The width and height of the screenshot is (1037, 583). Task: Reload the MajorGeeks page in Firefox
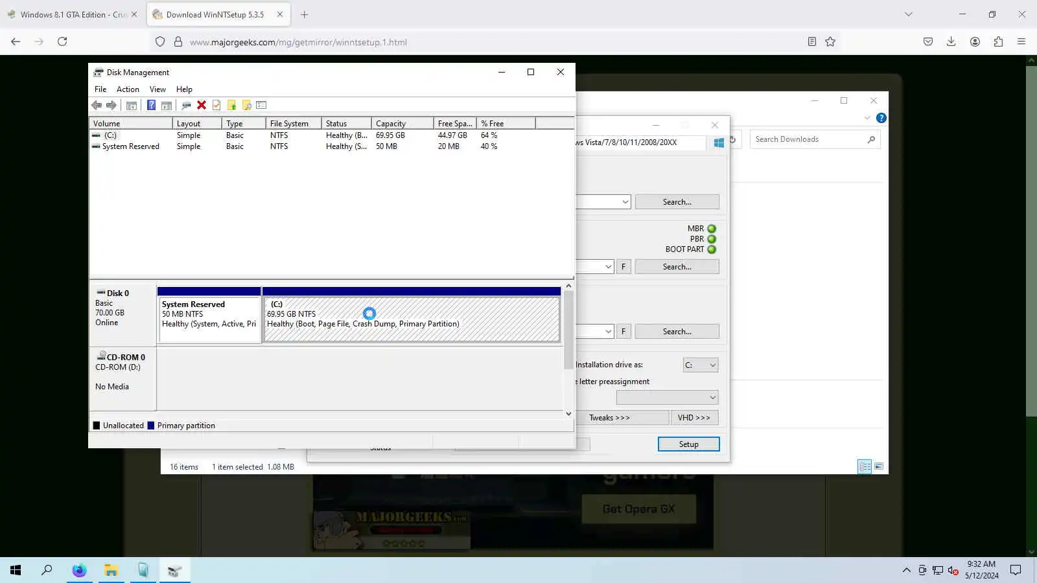pyautogui.click(x=62, y=41)
